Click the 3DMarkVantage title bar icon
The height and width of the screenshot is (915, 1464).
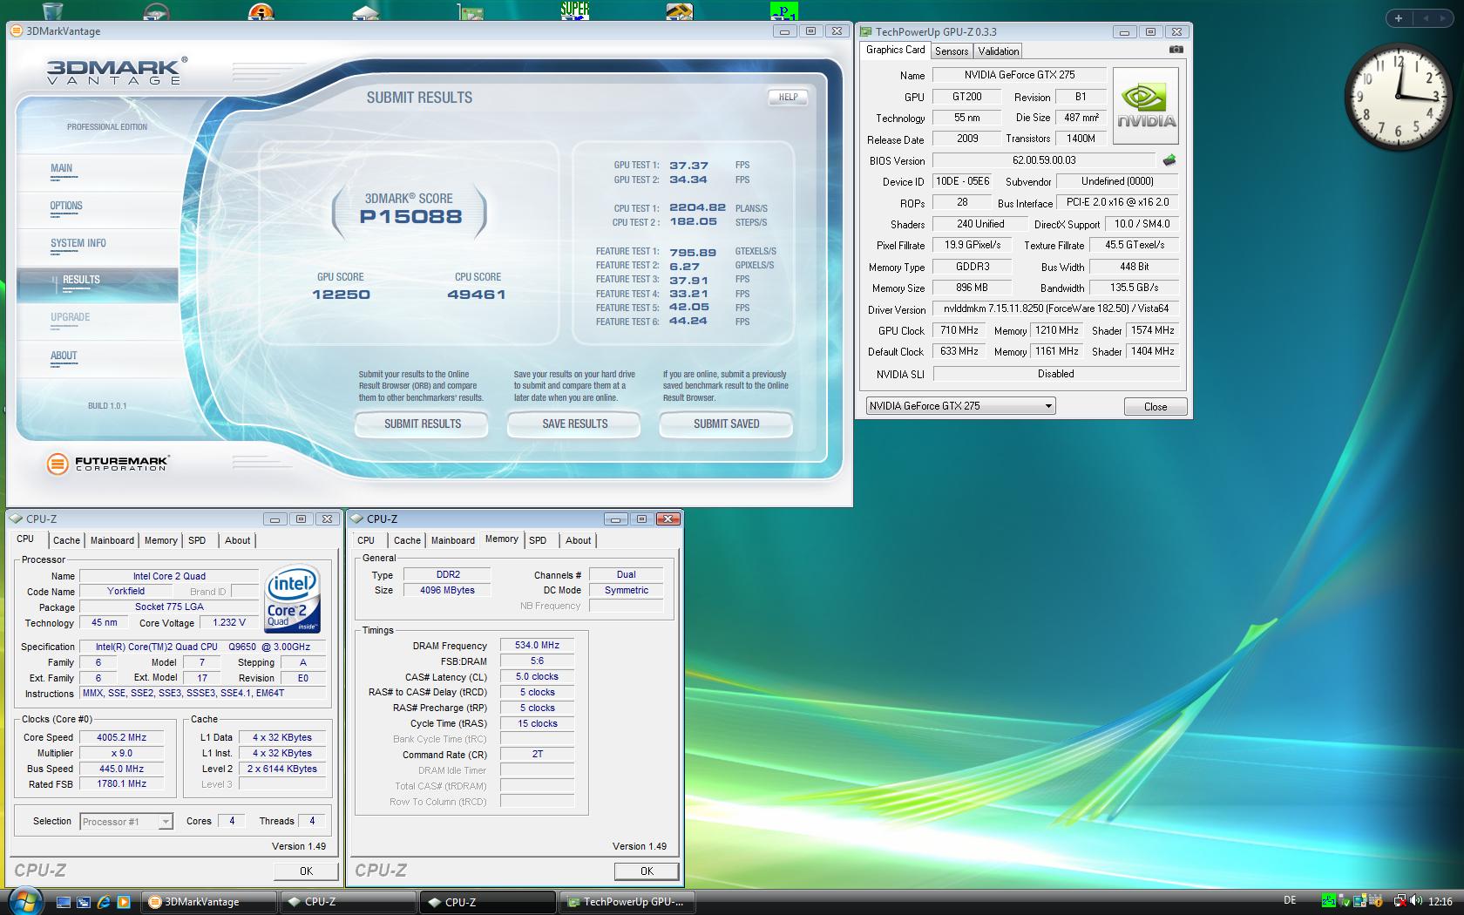pos(17,30)
